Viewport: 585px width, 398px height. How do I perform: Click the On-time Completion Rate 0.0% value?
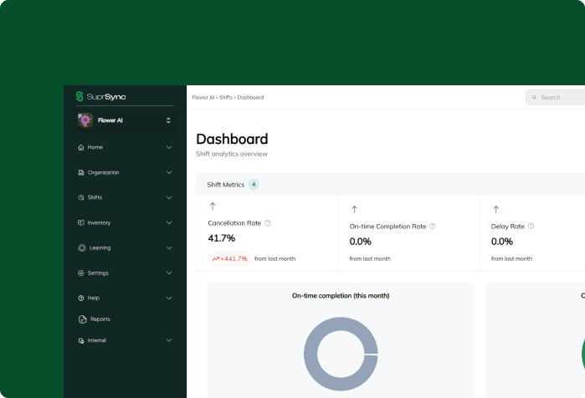pos(361,242)
